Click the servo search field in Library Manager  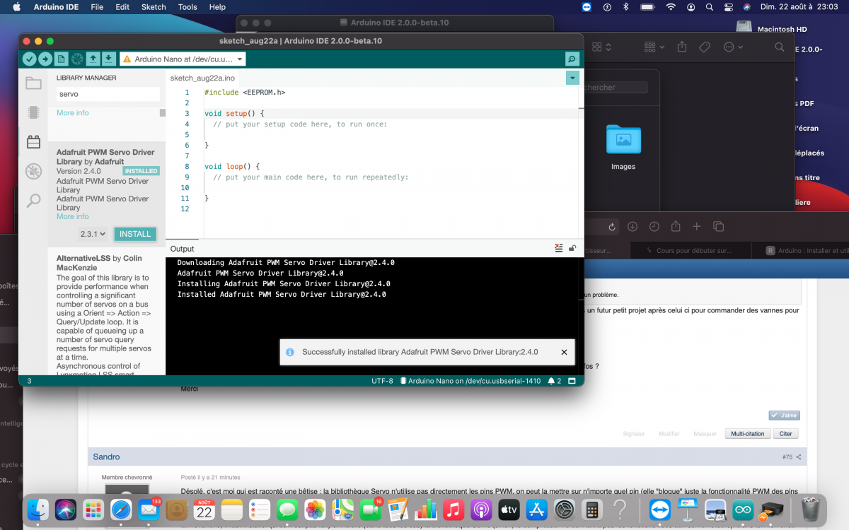[x=108, y=94]
